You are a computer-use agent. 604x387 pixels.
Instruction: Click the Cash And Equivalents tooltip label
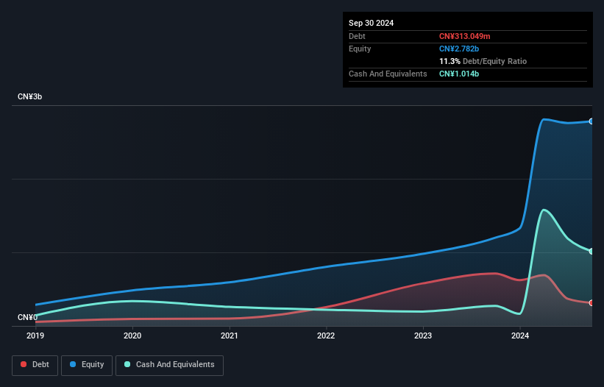[x=388, y=74]
